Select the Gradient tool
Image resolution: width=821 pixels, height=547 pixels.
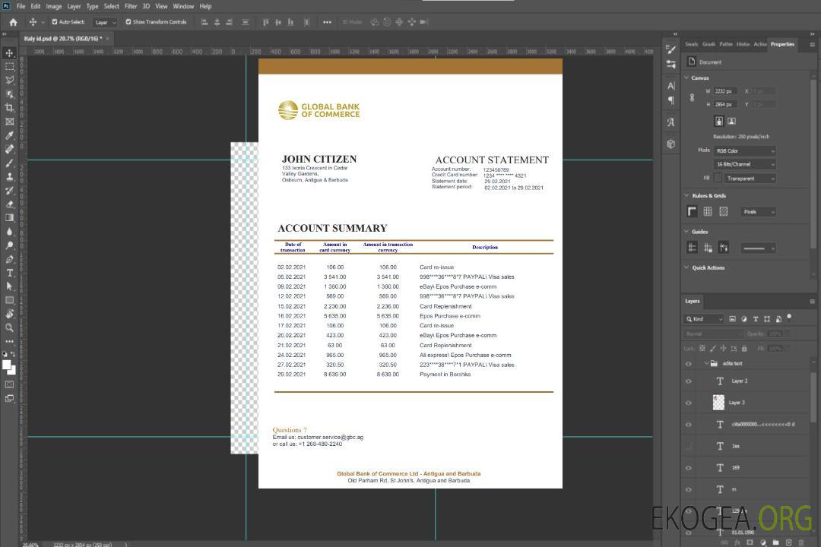point(9,218)
